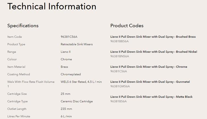Screen dimensions: 207x119
Task: Click product code 96381BN56A
Action: [x=120, y=56]
